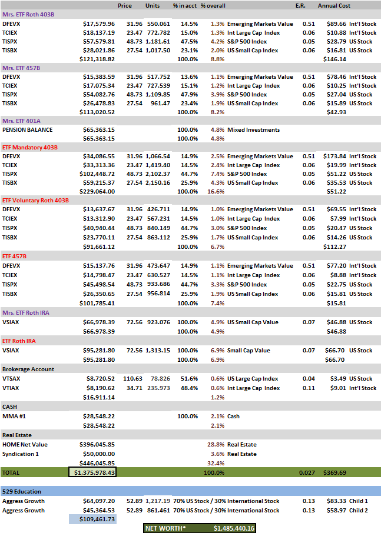The width and height of the screenshot is (381, 533).
Task: Click the subtotal $113,020.52
Action: (x=97, y=112)
